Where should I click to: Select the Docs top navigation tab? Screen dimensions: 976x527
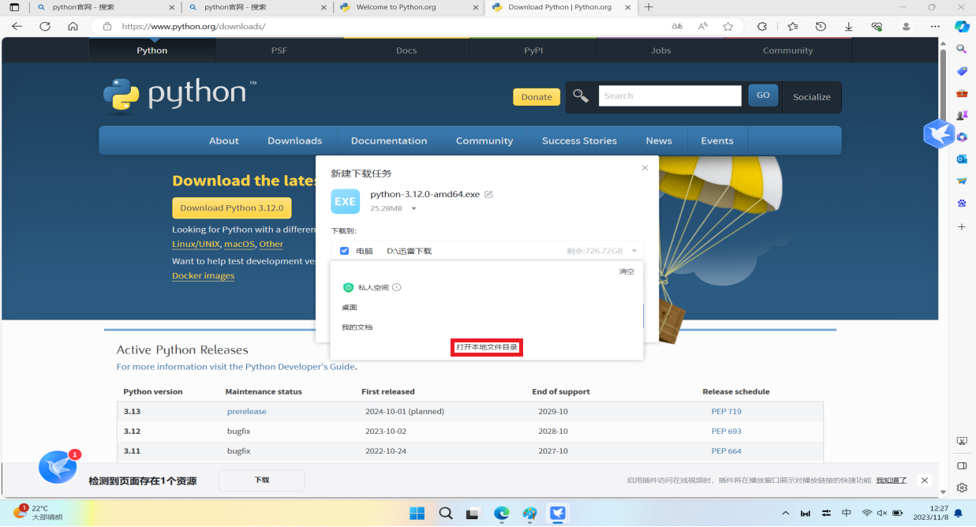(x=406, y=50)
